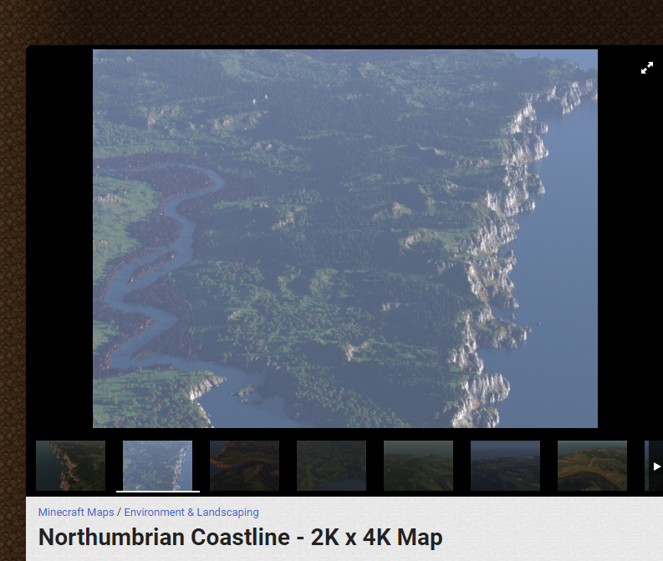This screenshot has width=663, height=561.
Task: Click the main Northumbrian coastline image
Action: click(345, 238)
